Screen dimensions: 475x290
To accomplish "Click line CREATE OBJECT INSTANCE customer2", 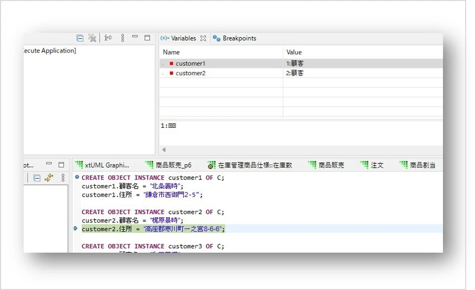I will tap(153, 212).
